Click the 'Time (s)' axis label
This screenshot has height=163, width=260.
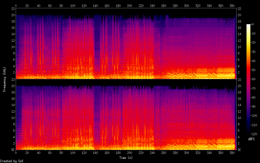tap(126, 158)
